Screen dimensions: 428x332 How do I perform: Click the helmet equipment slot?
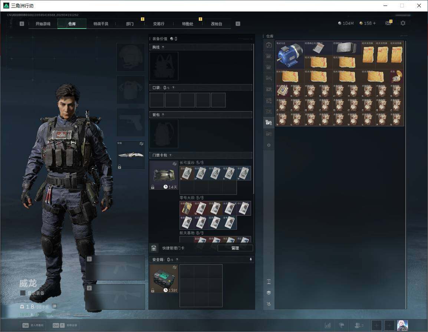(131, 57)
